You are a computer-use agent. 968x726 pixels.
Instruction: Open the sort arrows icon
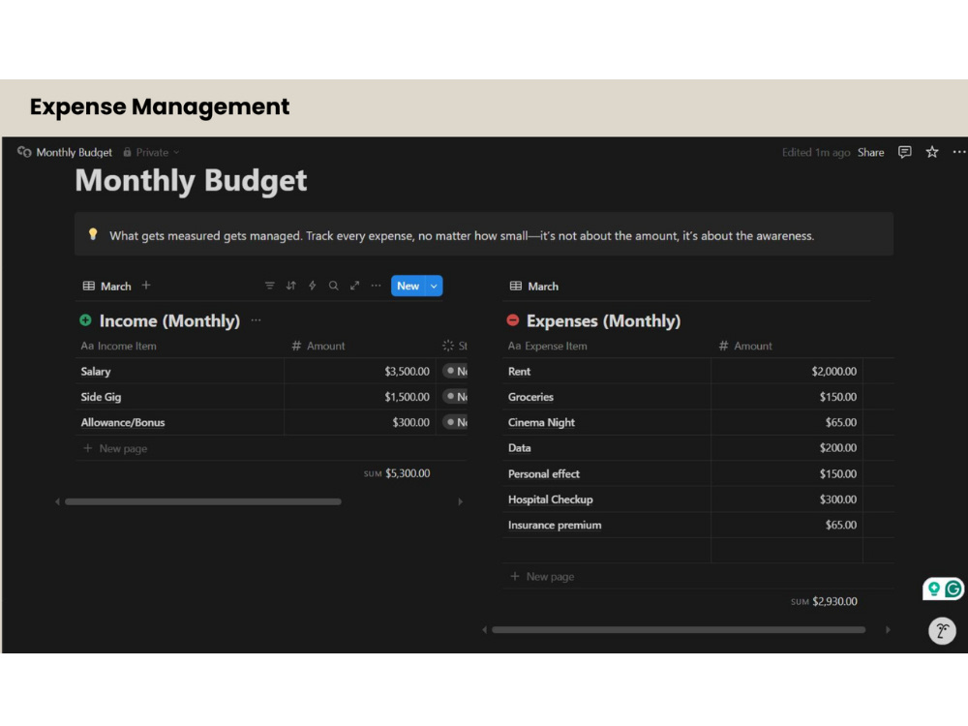click(x=290, y=286)
